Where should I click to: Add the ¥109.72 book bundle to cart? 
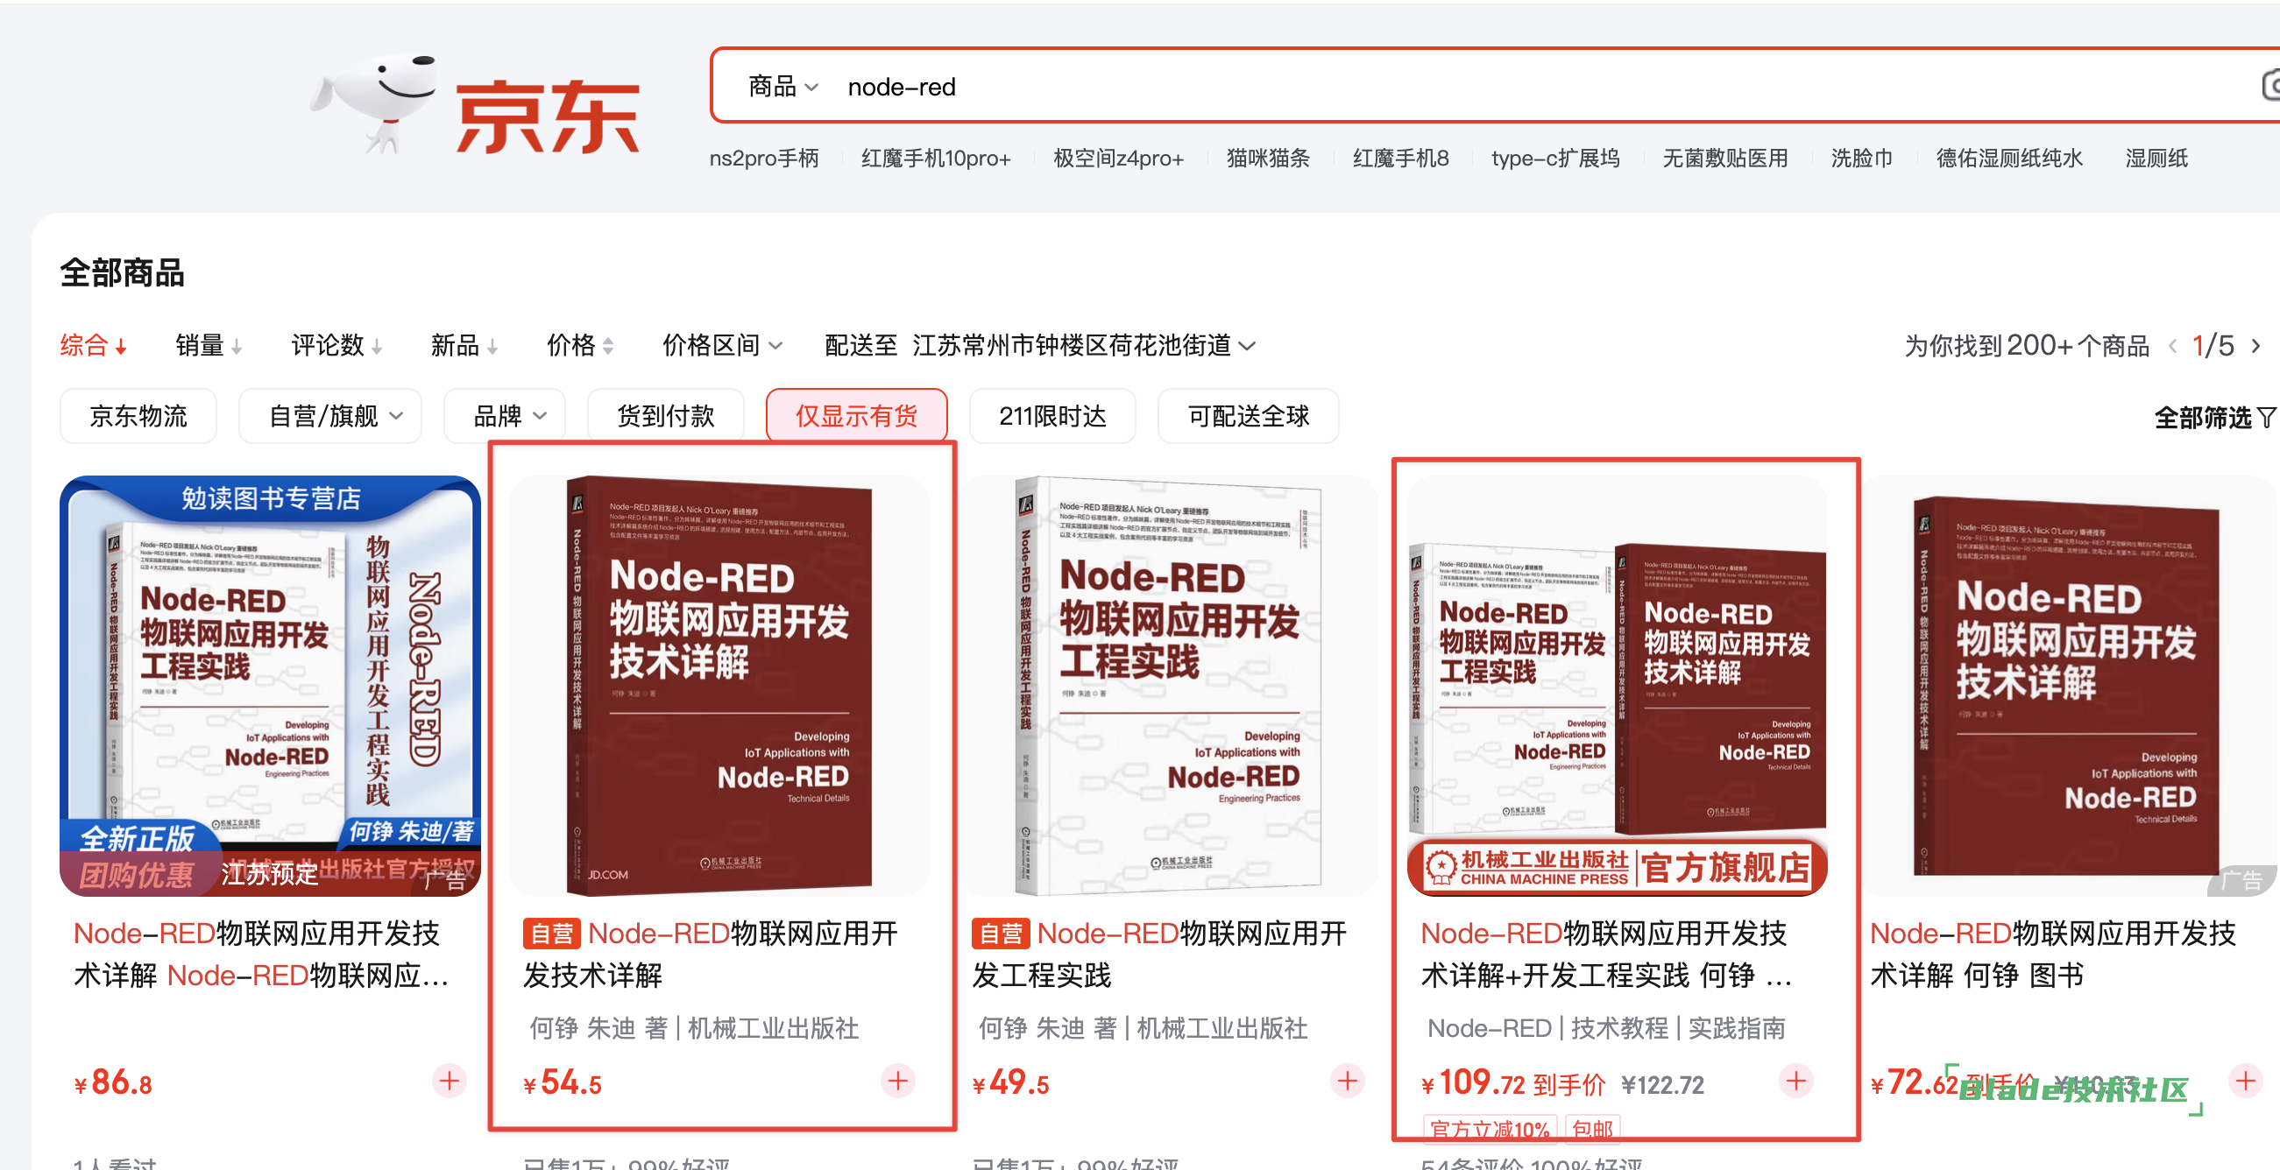[1795, 1081]
